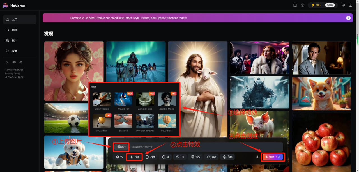The image size is (359, 172).
Task: Toggle the 角色 character option
Action: (x=227, y=157)
